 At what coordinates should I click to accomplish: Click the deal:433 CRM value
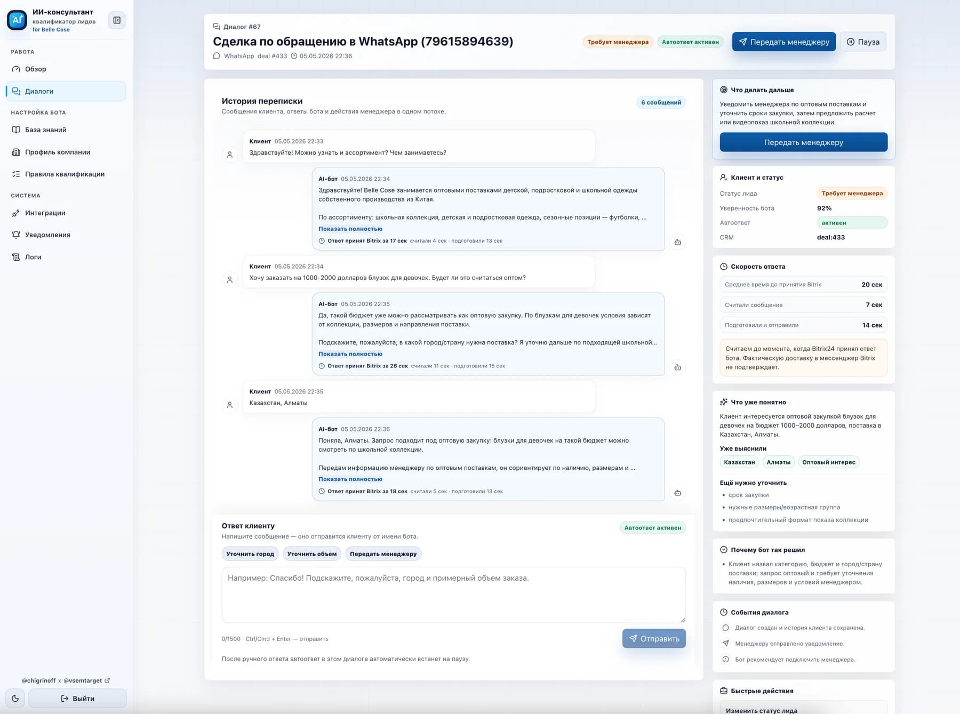click(831, 237)
